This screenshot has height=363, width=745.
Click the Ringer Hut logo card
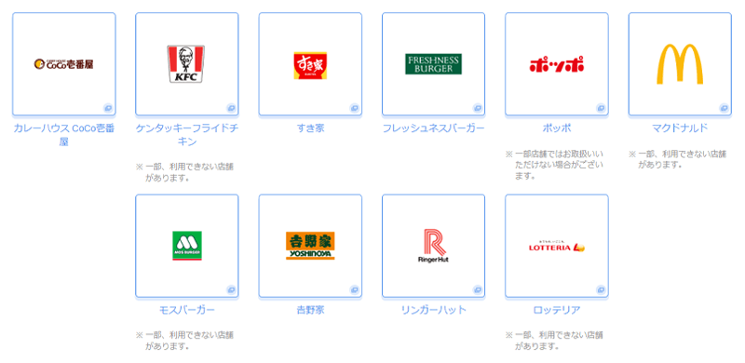[x=433, y=246]
